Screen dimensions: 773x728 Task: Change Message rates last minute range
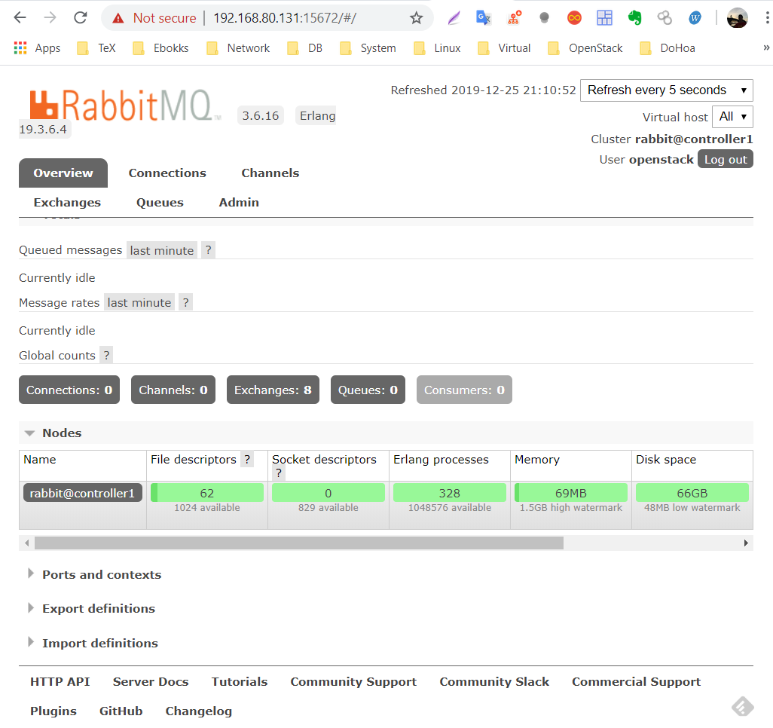139,302
